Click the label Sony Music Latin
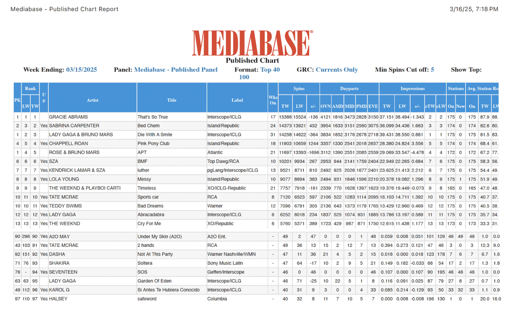 tap(225, 263)
